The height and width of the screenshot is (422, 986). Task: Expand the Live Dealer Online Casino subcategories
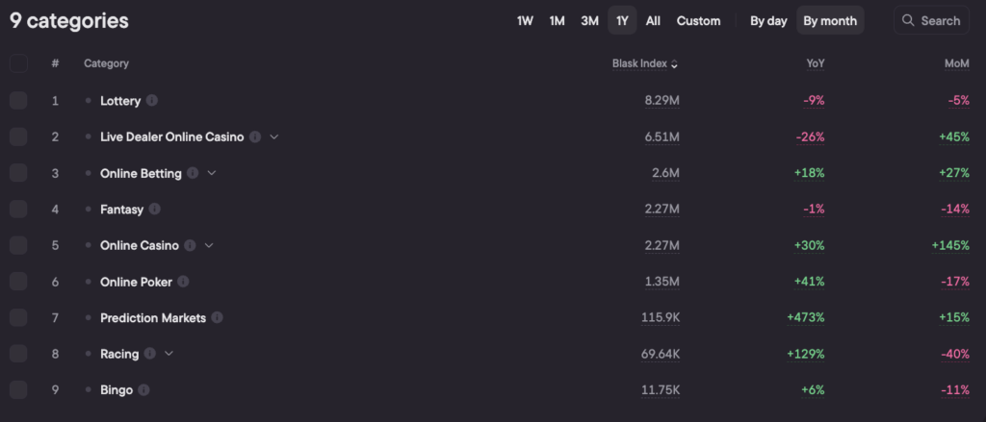274,137
